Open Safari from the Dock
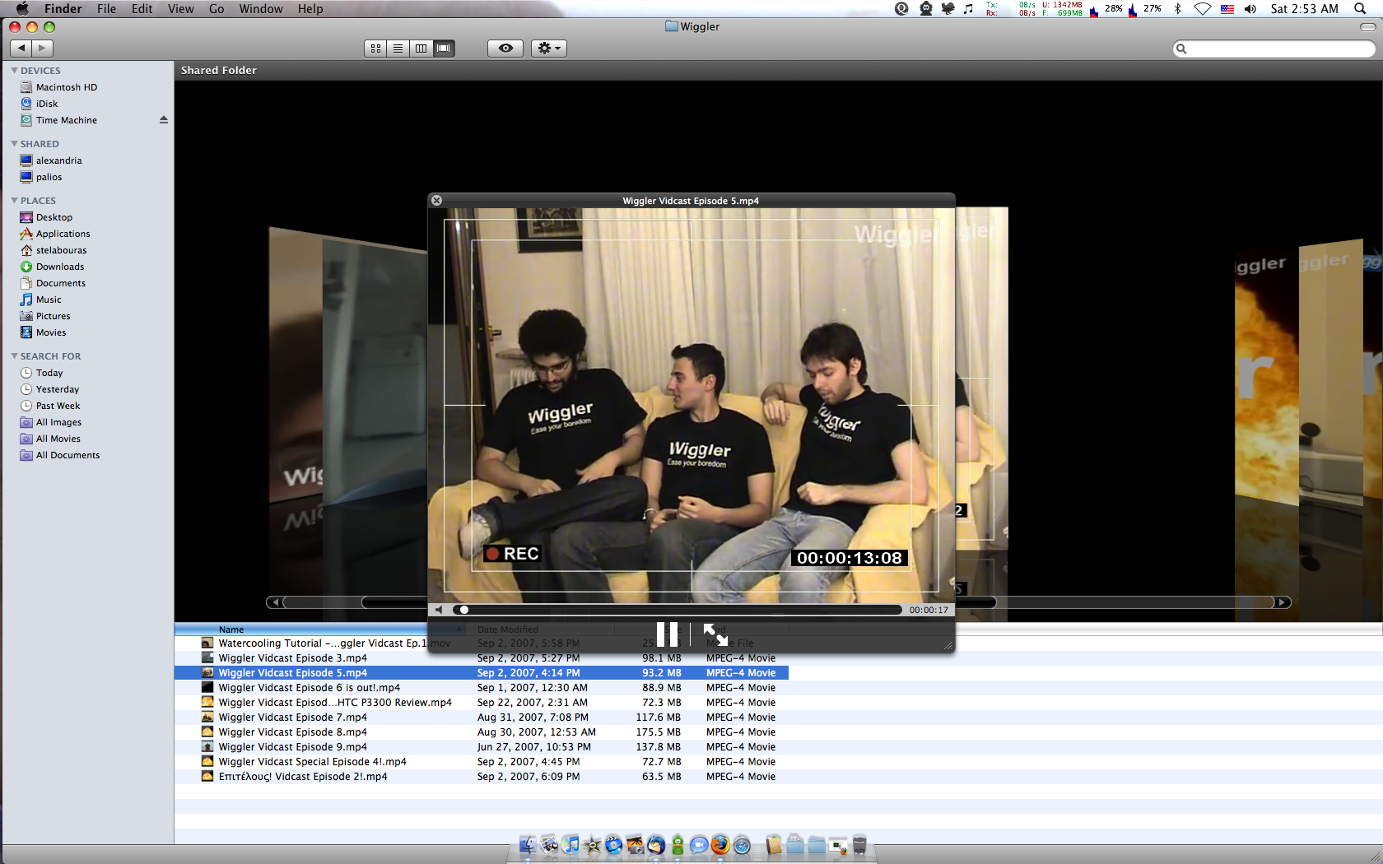Screen dimensions: 1383x864 point(742,845)
